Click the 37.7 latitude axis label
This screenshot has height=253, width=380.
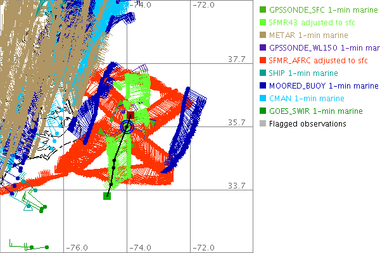236,59
